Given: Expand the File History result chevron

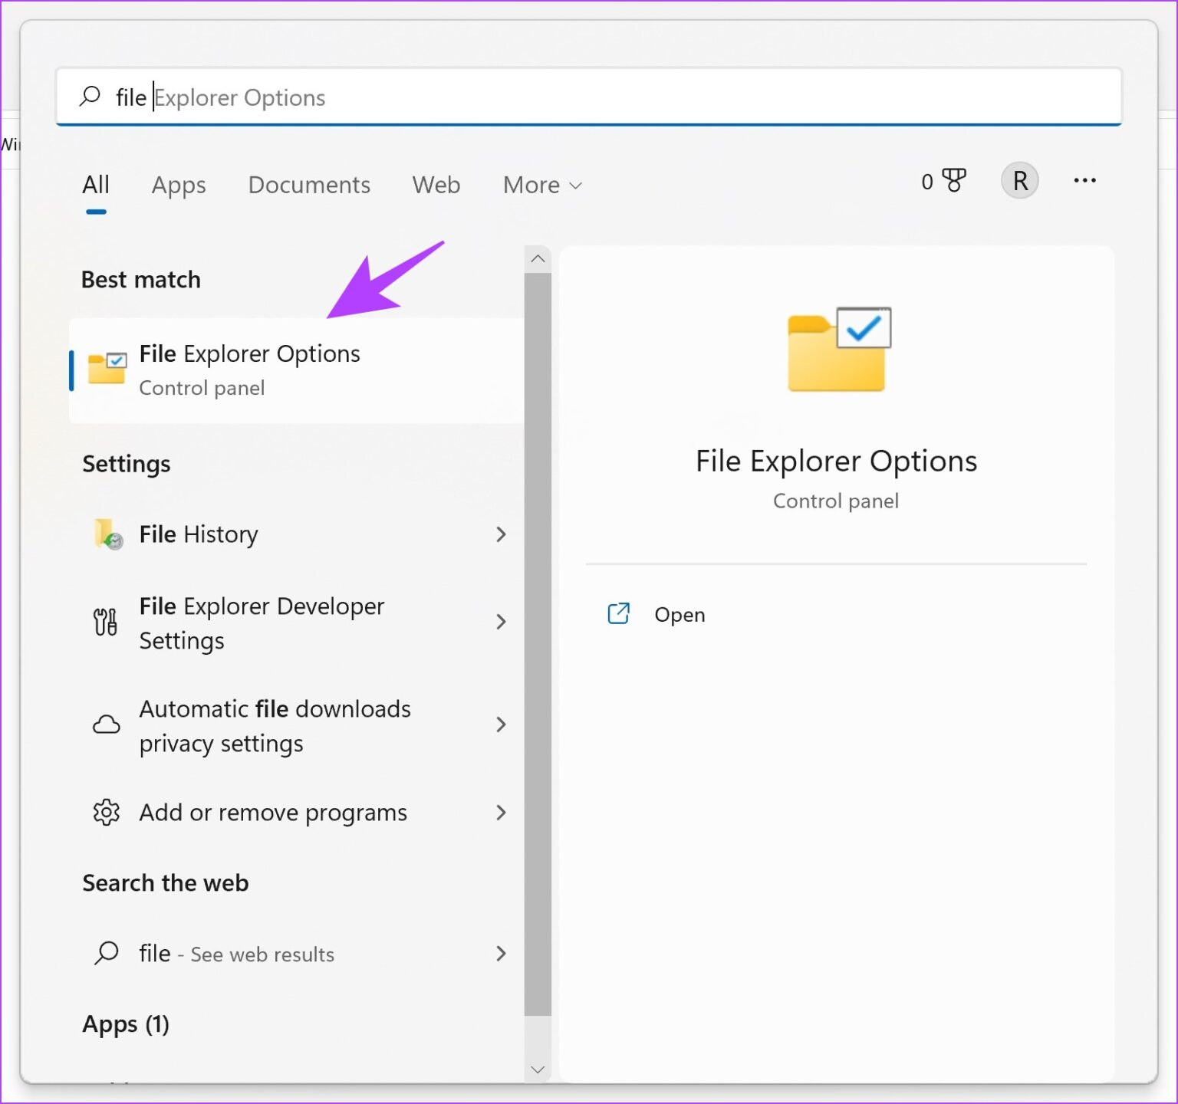Looking at the screenshot, I should pyautogui.click(x=502, y=534).
